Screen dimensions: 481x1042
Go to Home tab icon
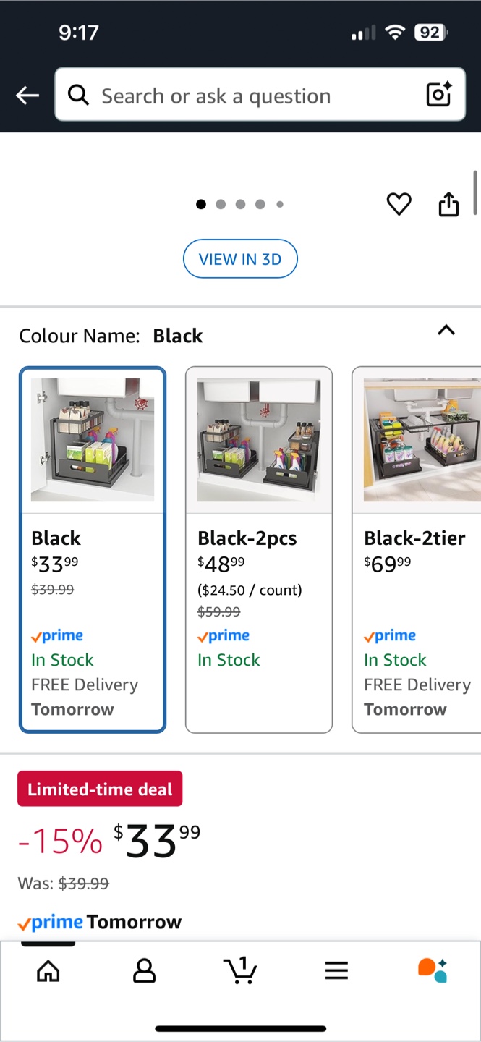tap(48, 970)
